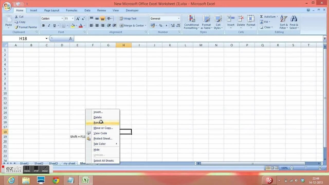329x185 pixels.
Task: Toggle Bold formatting
Action: (43, 26)
